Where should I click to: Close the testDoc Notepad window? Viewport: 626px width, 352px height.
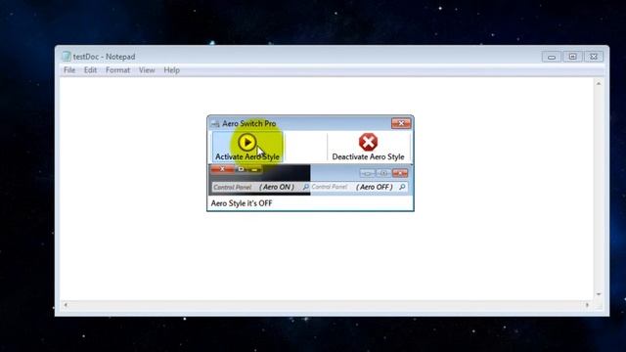coord(594,57)
